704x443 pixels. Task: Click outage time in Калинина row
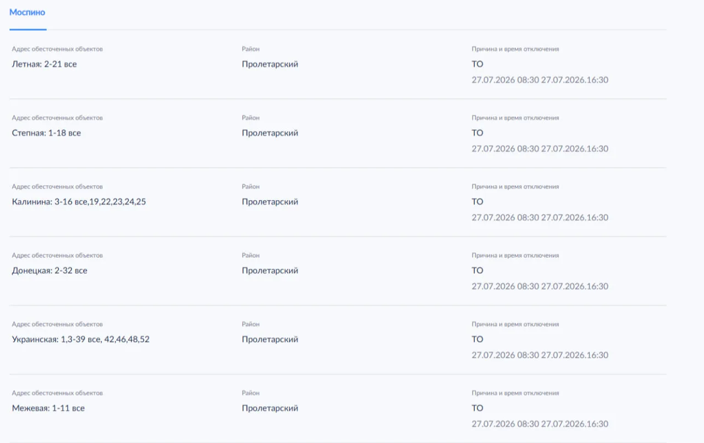click(540, 218)
